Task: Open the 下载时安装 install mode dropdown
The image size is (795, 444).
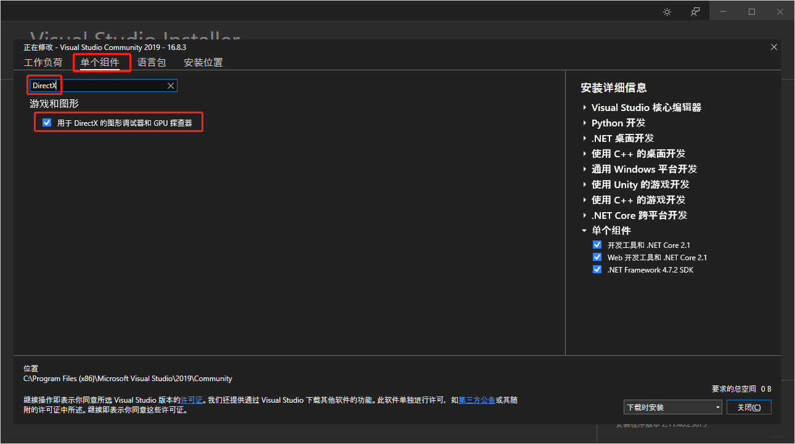Action: click(x=672, y=408)
